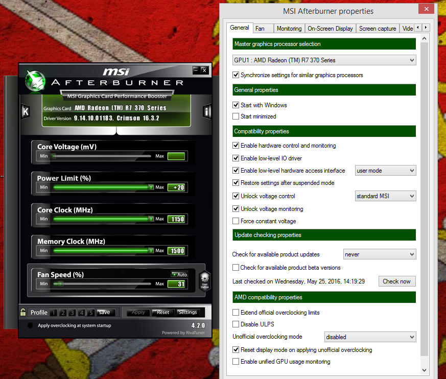Toggle Auto fan speed mode
446x379 pixels.
(179, 274)
